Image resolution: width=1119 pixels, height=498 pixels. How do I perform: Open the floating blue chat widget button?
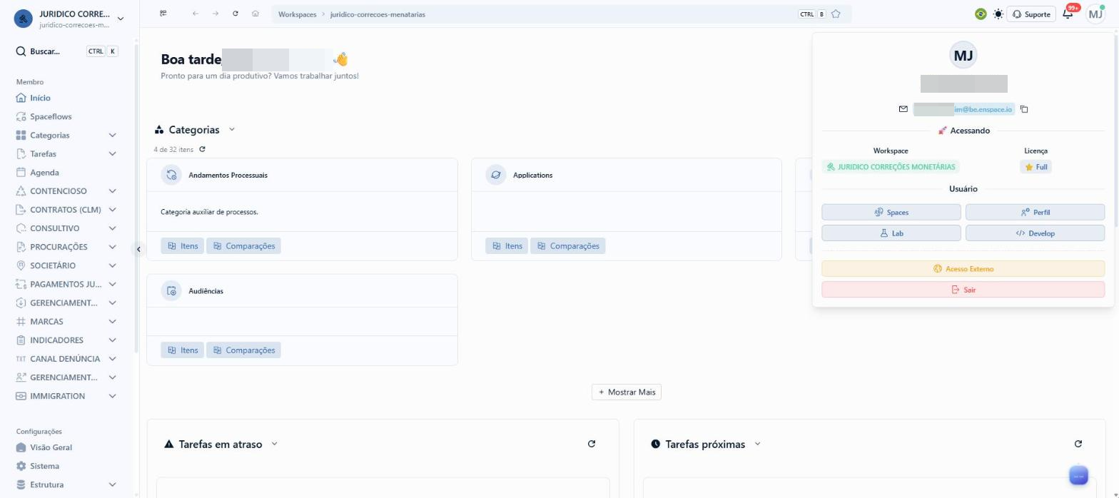click(1078, 475)
